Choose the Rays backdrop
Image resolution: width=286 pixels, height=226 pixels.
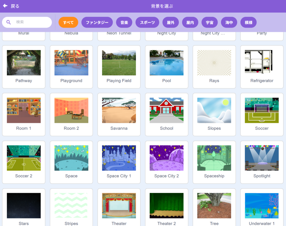(214, 63)
